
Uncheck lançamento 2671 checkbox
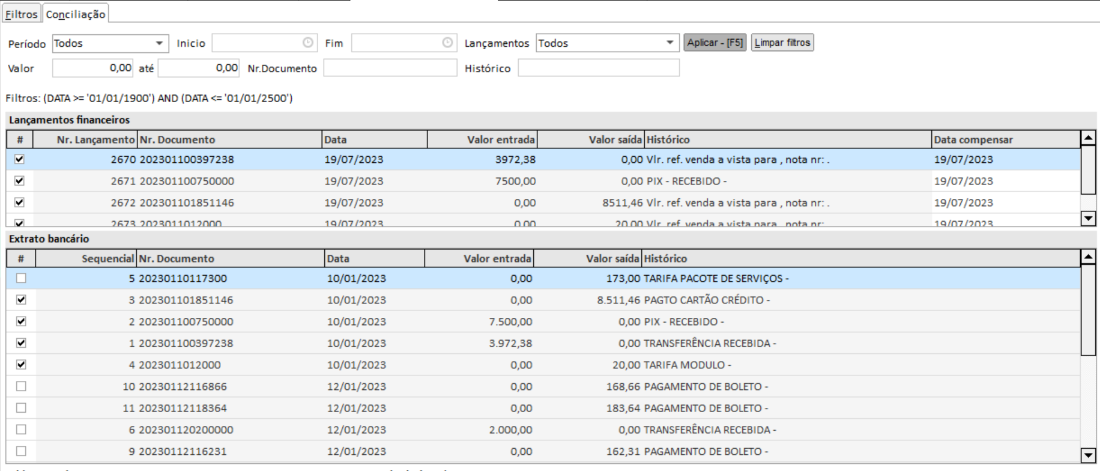(19, 181)
